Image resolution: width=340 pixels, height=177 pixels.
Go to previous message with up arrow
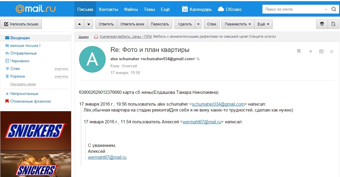79,24
